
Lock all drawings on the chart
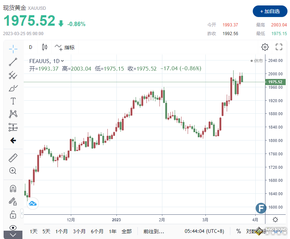tap(13, 214)
